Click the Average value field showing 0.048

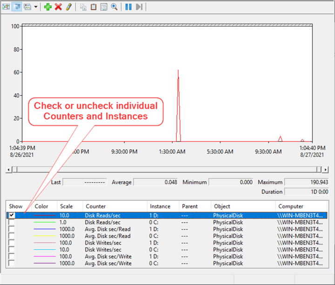(x=156, y=182)
